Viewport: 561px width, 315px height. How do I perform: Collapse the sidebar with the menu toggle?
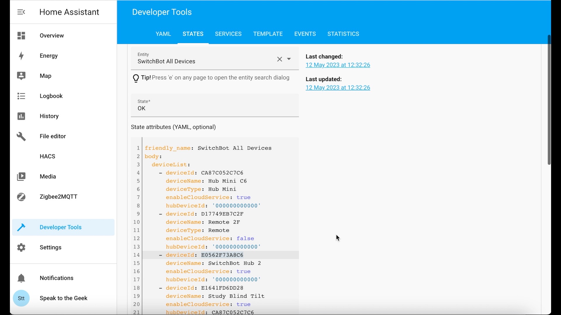click(x=21, y=12)
